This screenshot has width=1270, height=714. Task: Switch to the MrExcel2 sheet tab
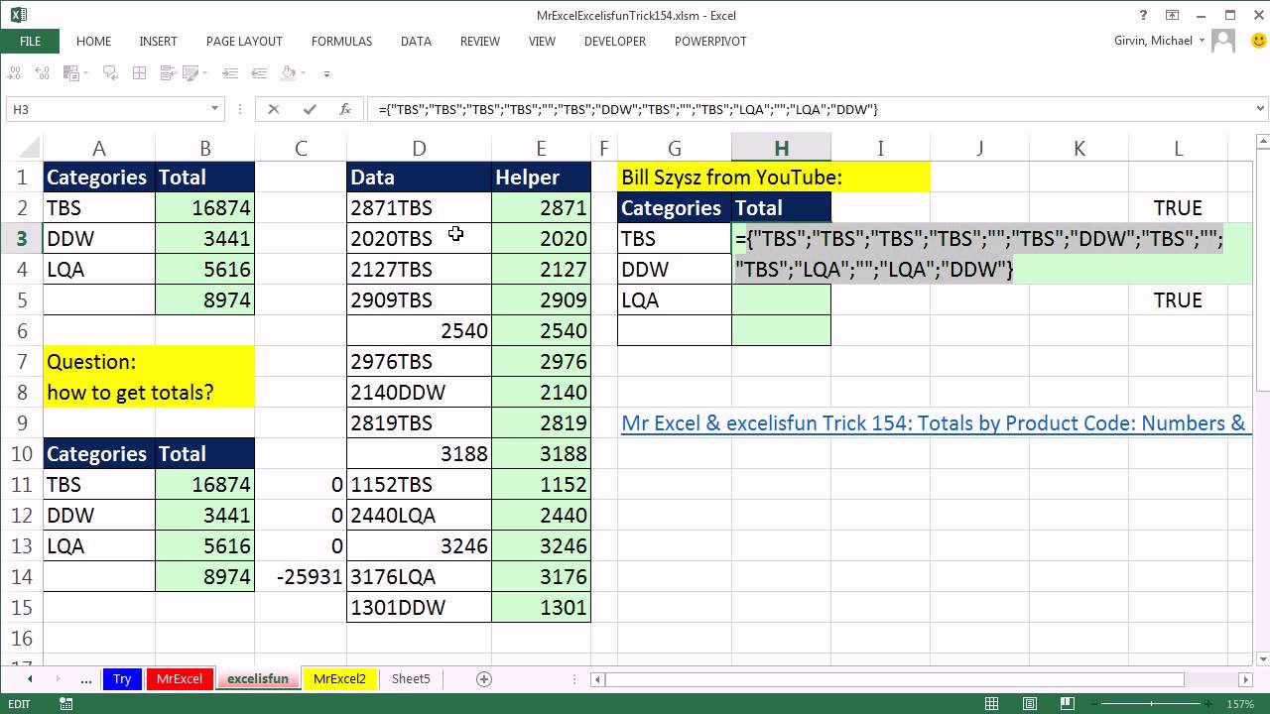(x=339, y=679)
